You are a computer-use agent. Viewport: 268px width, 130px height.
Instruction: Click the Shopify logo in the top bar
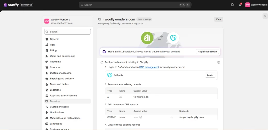click(x=11, y=5)
